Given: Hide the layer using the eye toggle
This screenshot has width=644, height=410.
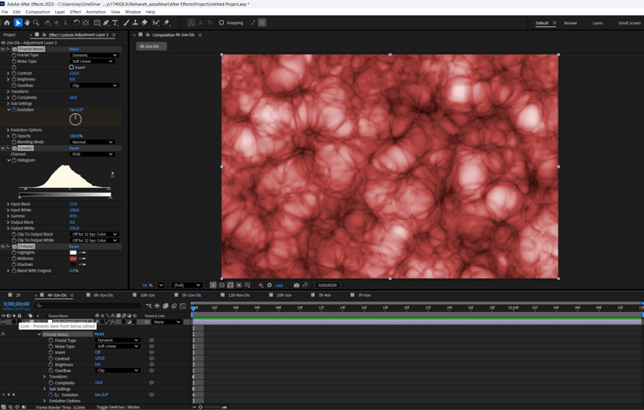Looking at the screenshot, I should point(3,322).
